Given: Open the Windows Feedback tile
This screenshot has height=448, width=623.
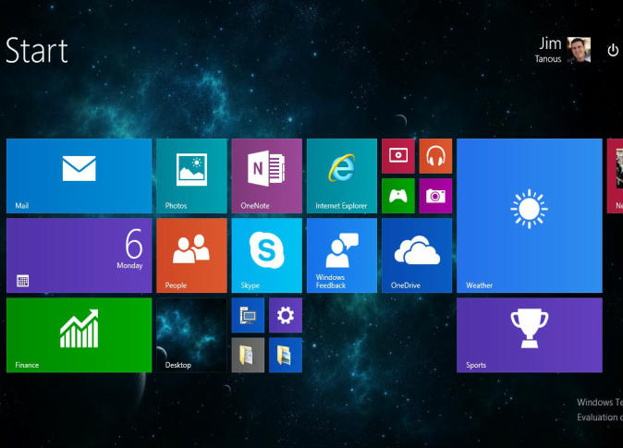Looking at the screenshot, I should pyautogui.click(x=341, y=255).
